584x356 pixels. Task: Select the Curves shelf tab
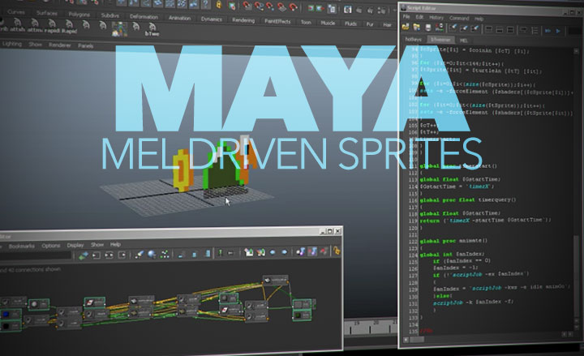[x=16, y=12]
